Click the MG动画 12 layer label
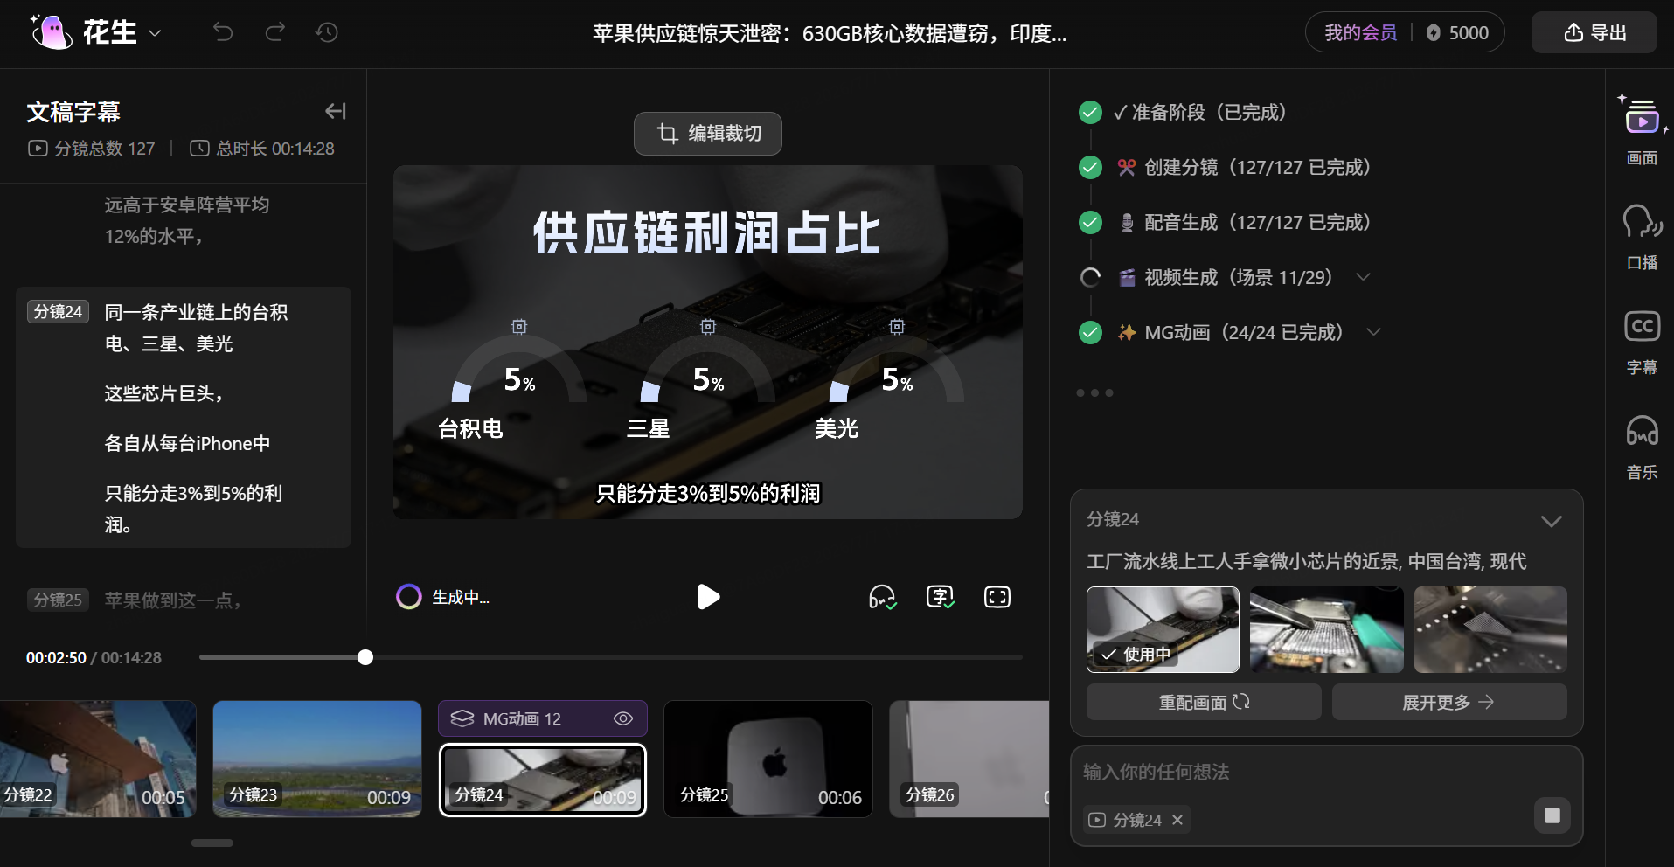This screenshot has height=867, width=1674. point(522,718)
